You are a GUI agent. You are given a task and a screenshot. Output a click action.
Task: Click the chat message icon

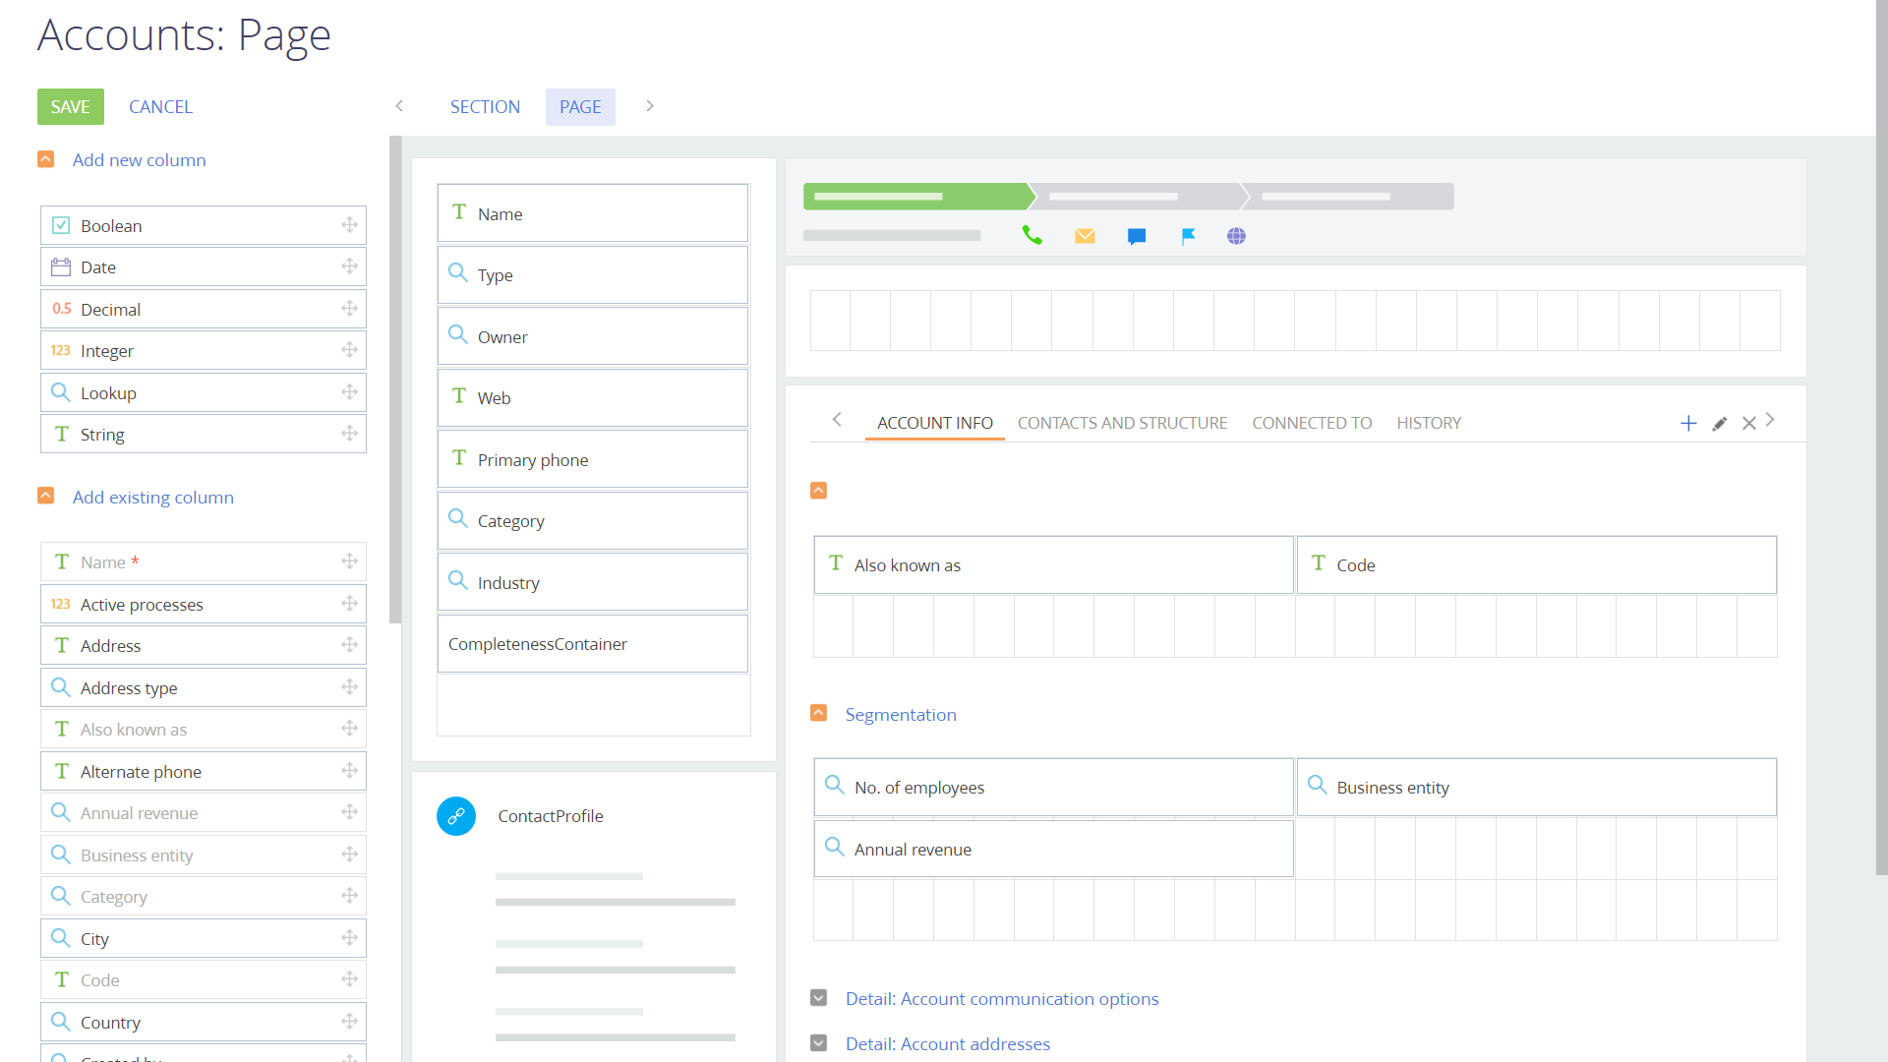pos(1137,235)
